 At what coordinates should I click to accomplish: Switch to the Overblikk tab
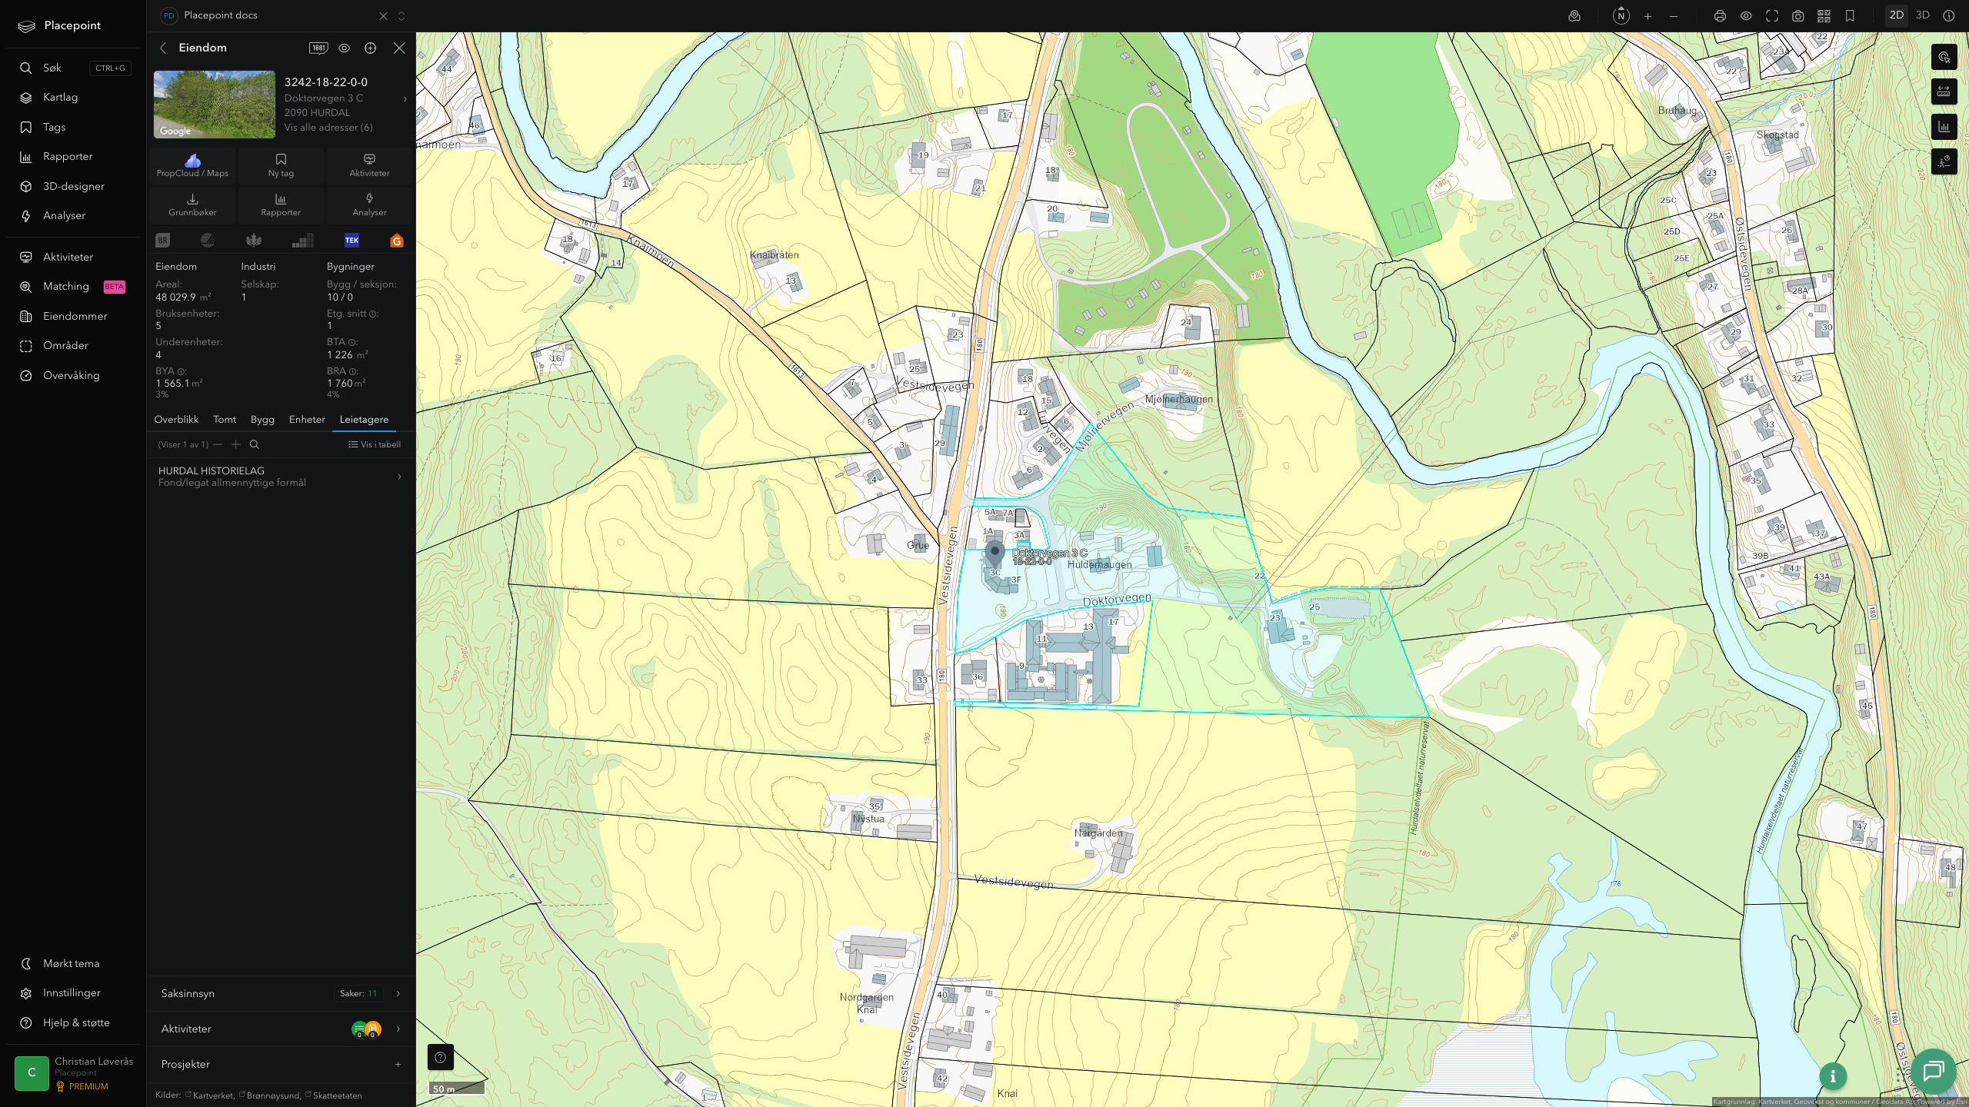[176, 420]
